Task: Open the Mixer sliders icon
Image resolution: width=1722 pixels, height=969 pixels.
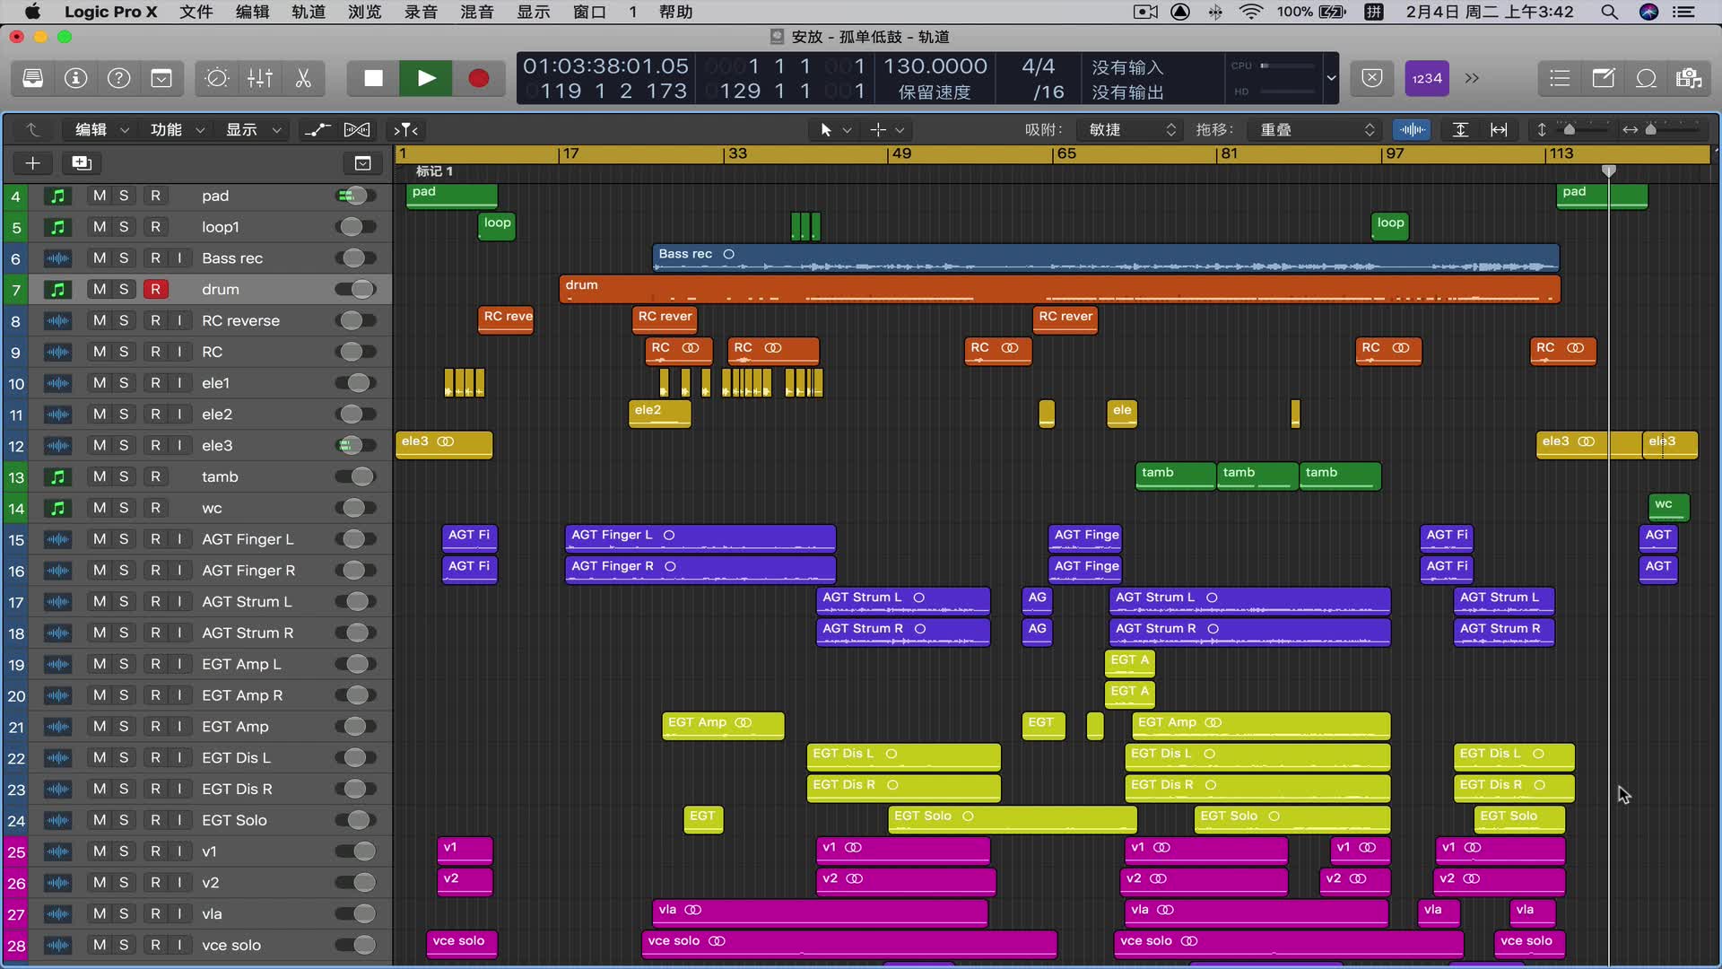Action: point(260,78)
